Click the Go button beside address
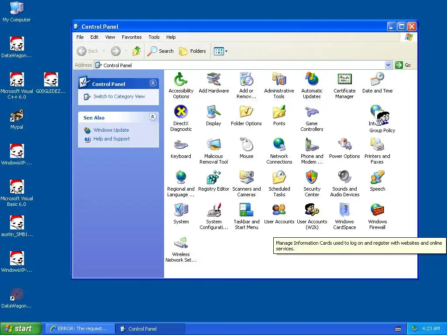The height and width of the screenshot is (335, 447). (x=403, y=65)
